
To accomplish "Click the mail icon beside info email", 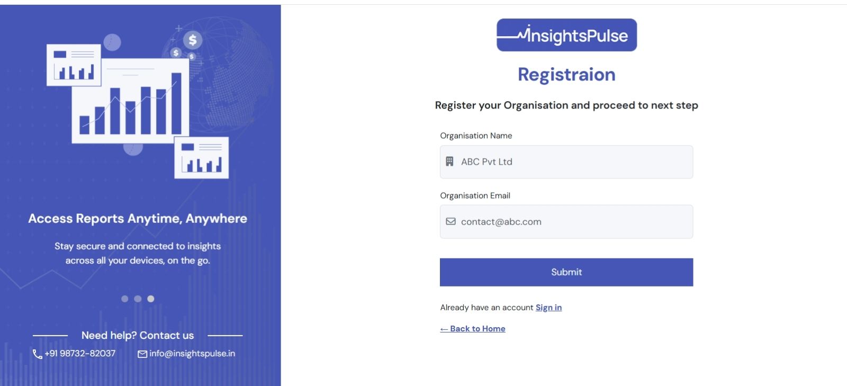I will 142,354.
